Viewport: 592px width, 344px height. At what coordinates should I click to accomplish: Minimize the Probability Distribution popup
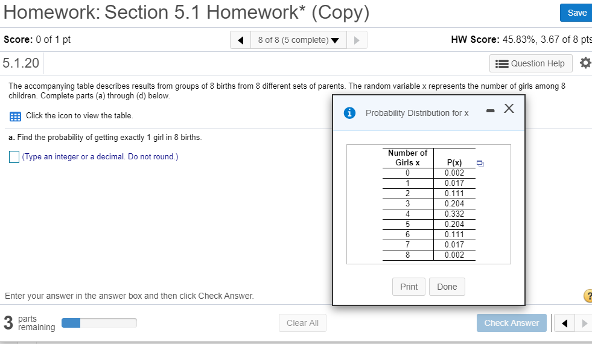(x=491, y=110)
